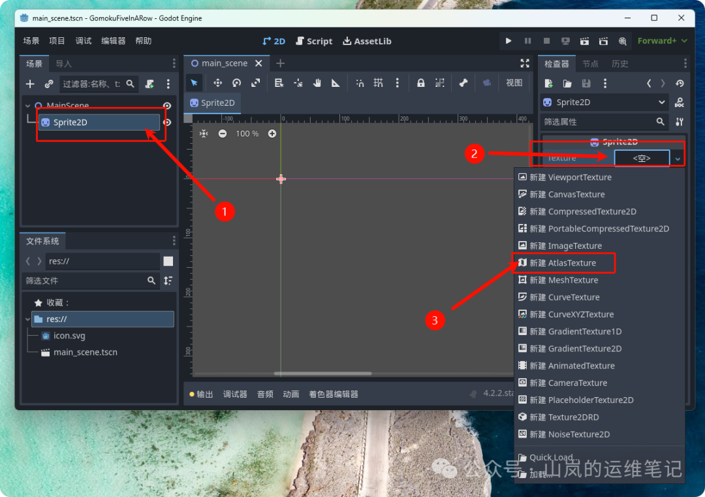Switch to the Script editor tab
The height and width of the screenshot is (497, 705).
pos(314,40)
